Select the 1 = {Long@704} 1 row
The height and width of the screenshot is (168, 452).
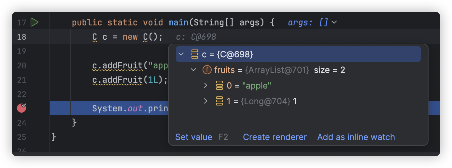coord(298,101)
